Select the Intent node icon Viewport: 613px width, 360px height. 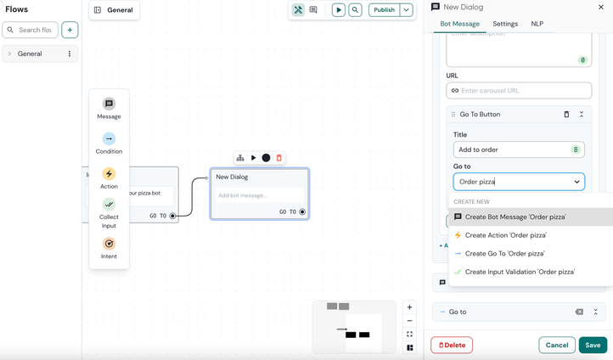tap(109, 244)
